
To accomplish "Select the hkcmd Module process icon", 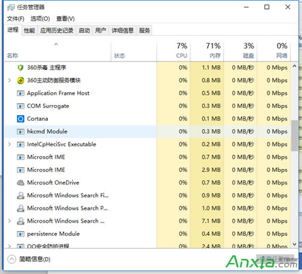I will coord(21,132).
